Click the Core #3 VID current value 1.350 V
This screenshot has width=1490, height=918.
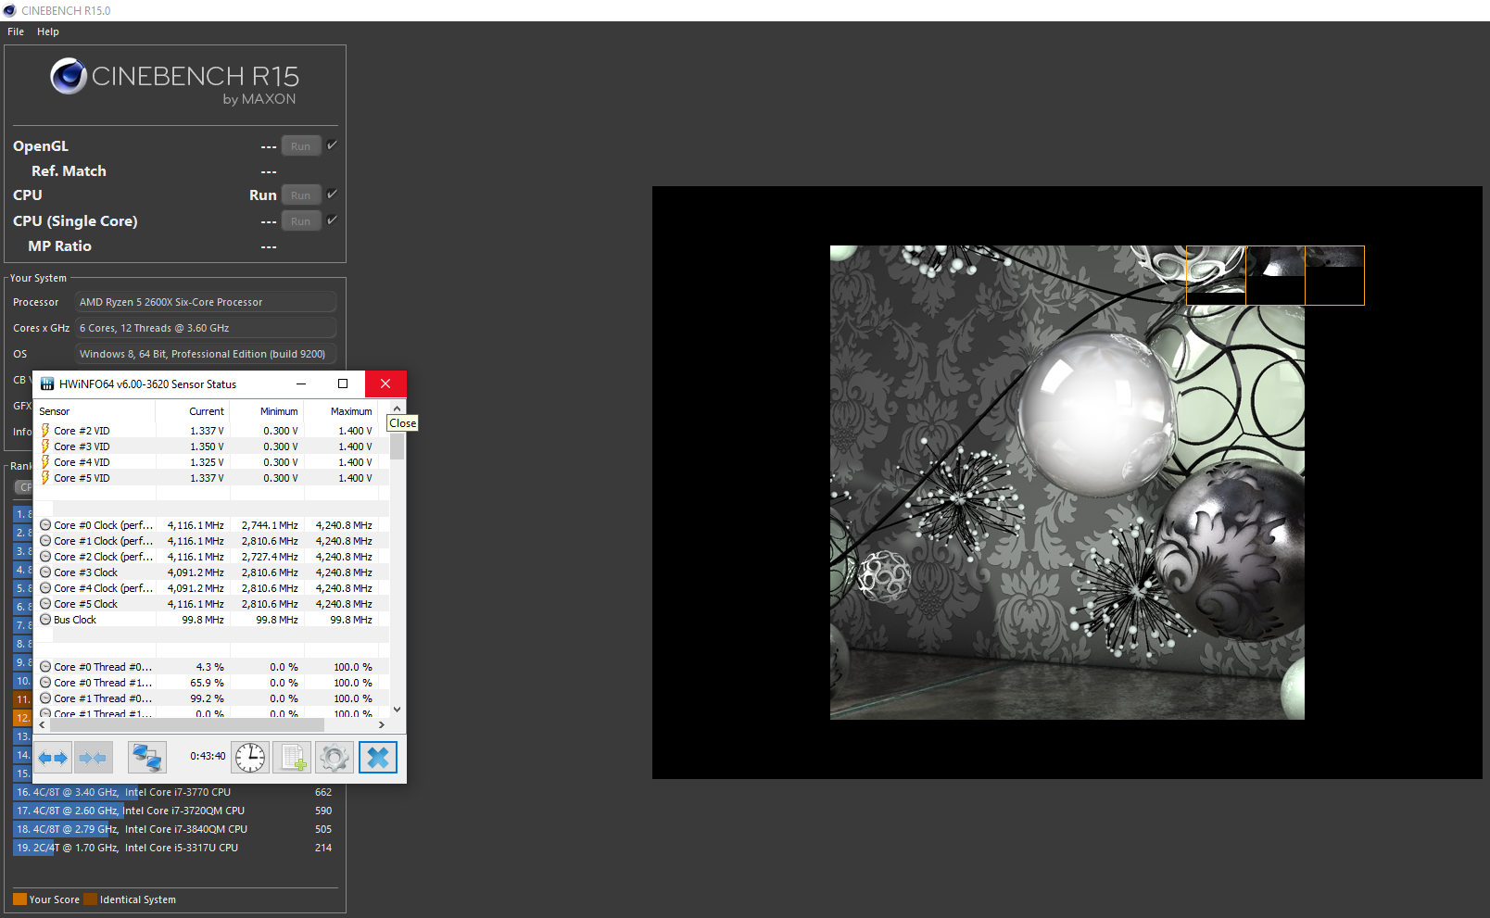coord(207,446)
